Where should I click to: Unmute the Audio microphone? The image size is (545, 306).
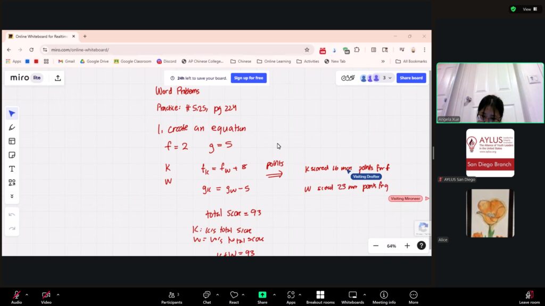[x=16, y=295]
